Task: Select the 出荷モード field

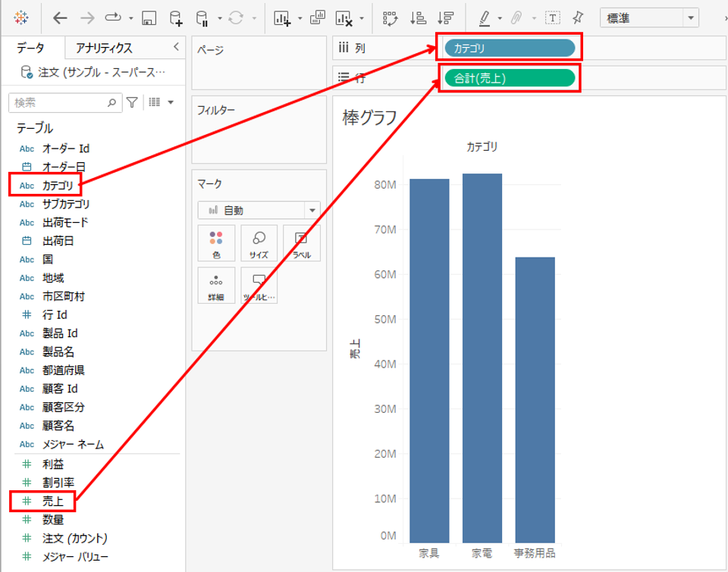Action: (x=65, y=223)
